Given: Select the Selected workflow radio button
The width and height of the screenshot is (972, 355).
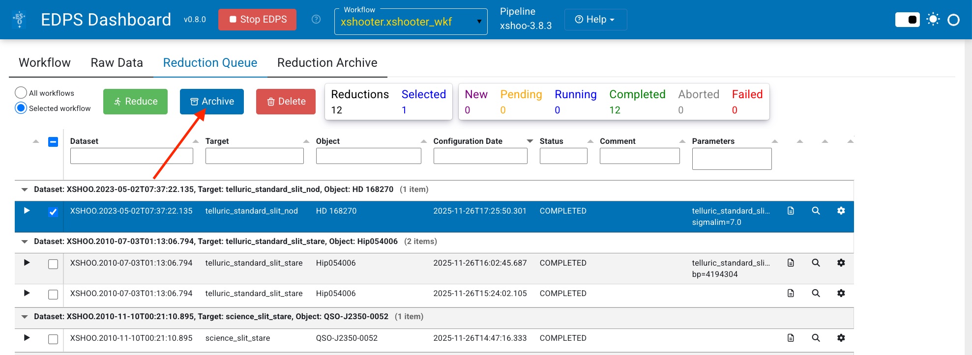Looking at the screenshot, I should 21,108.
